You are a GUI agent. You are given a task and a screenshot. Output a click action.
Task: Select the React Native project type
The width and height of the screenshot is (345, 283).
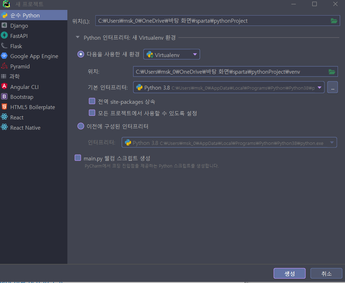point(34,128)
